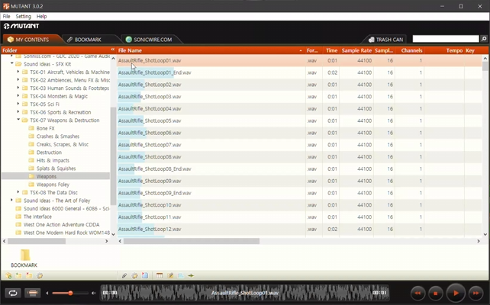The width and height of the screenshot is (490, 305).
Task: Click the volume-down speaker icon left of slider
Action: (x=47, y=293)
